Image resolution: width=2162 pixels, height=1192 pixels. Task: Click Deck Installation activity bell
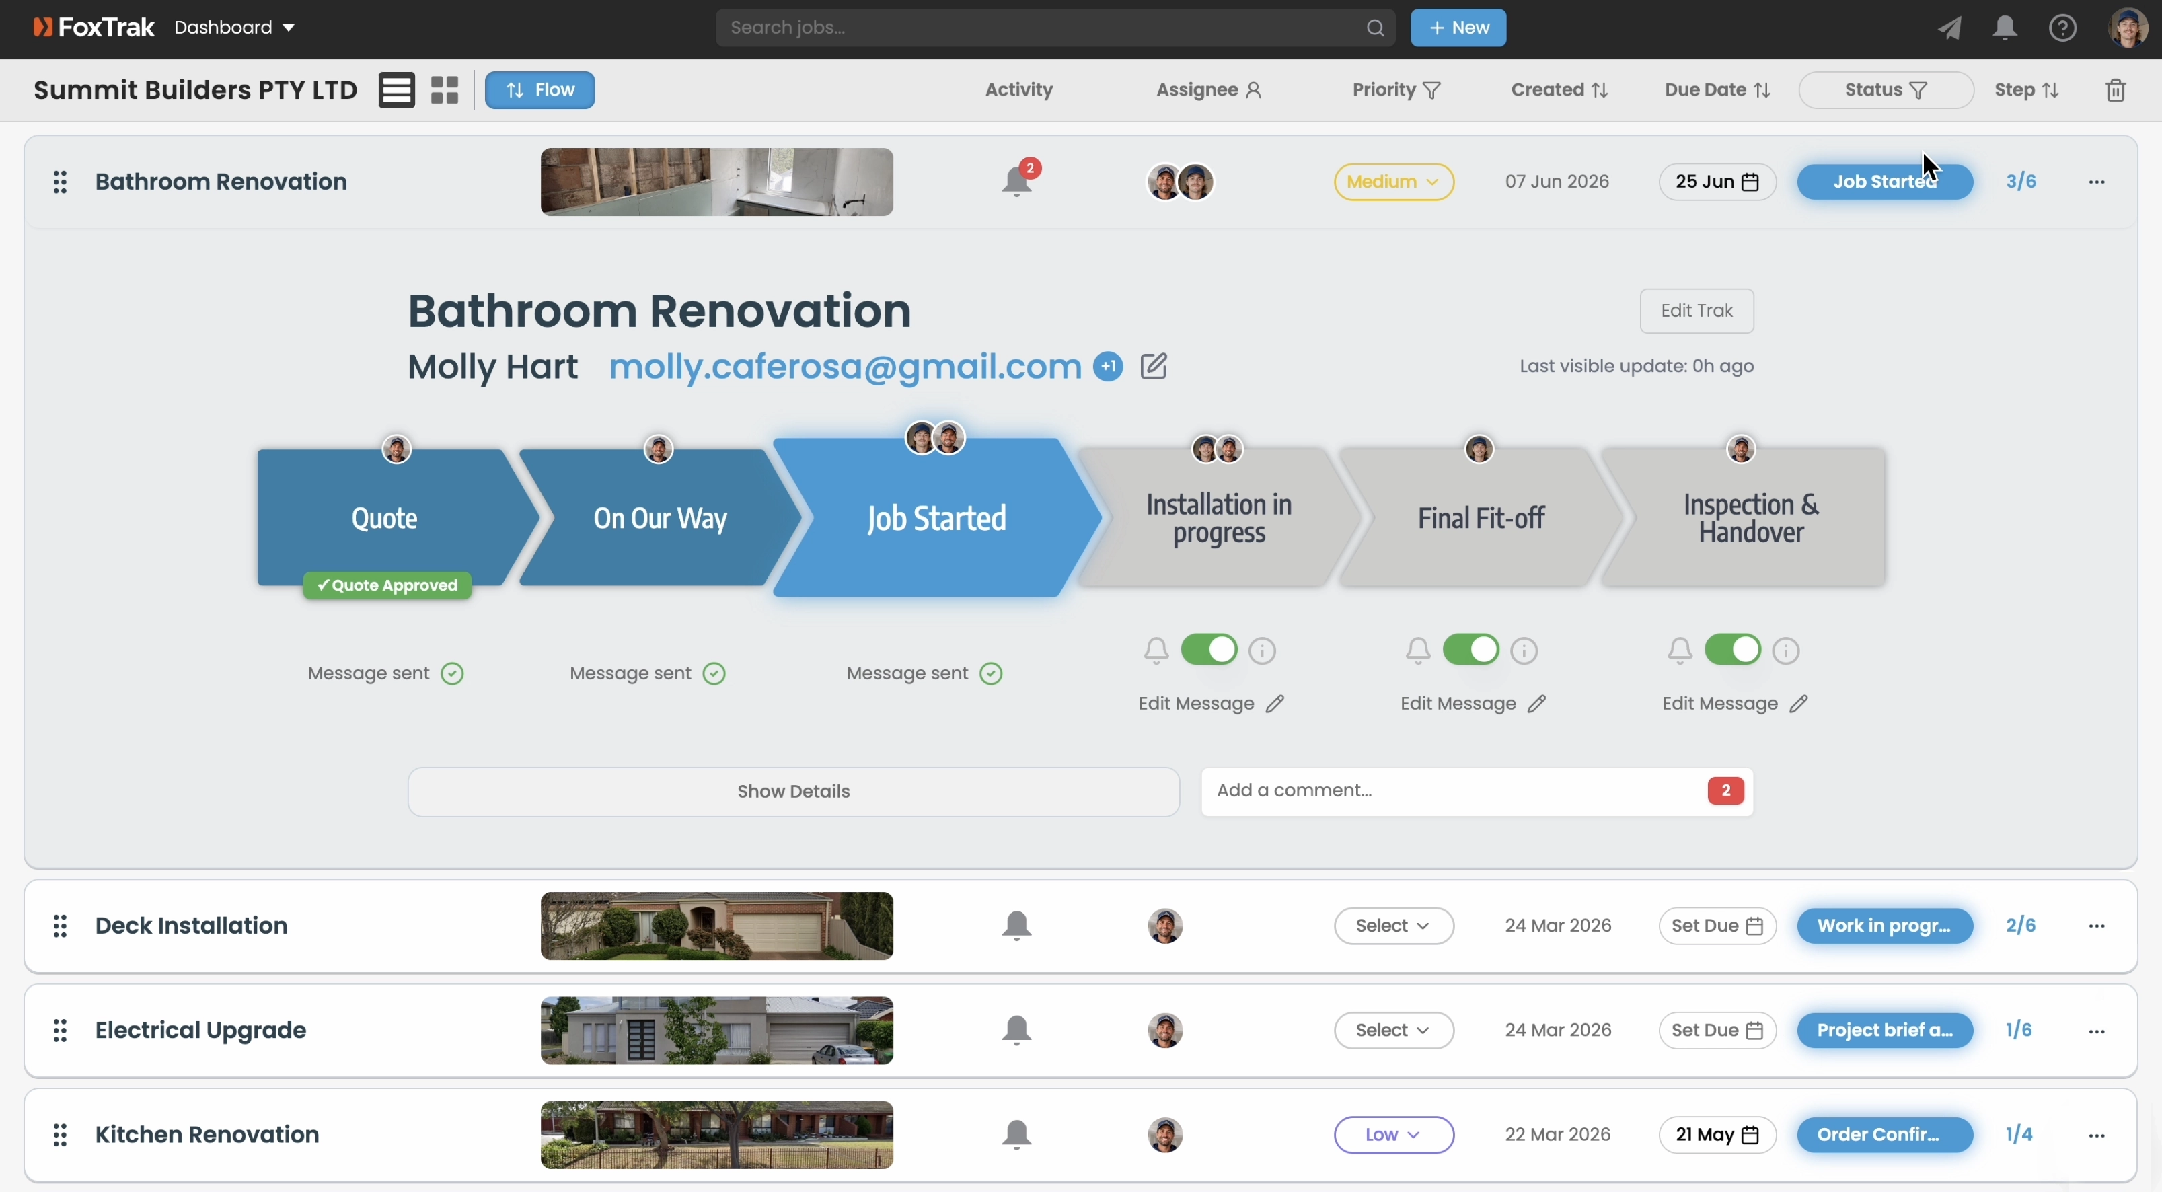(x=1016, y=925)
